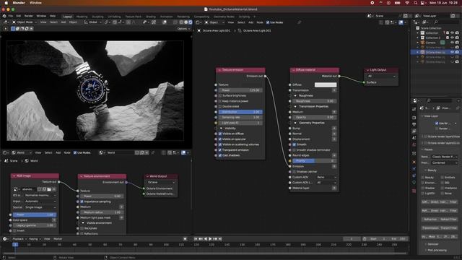Collapse the View Layer panel
462x260 pixels.
coord(422,116)
